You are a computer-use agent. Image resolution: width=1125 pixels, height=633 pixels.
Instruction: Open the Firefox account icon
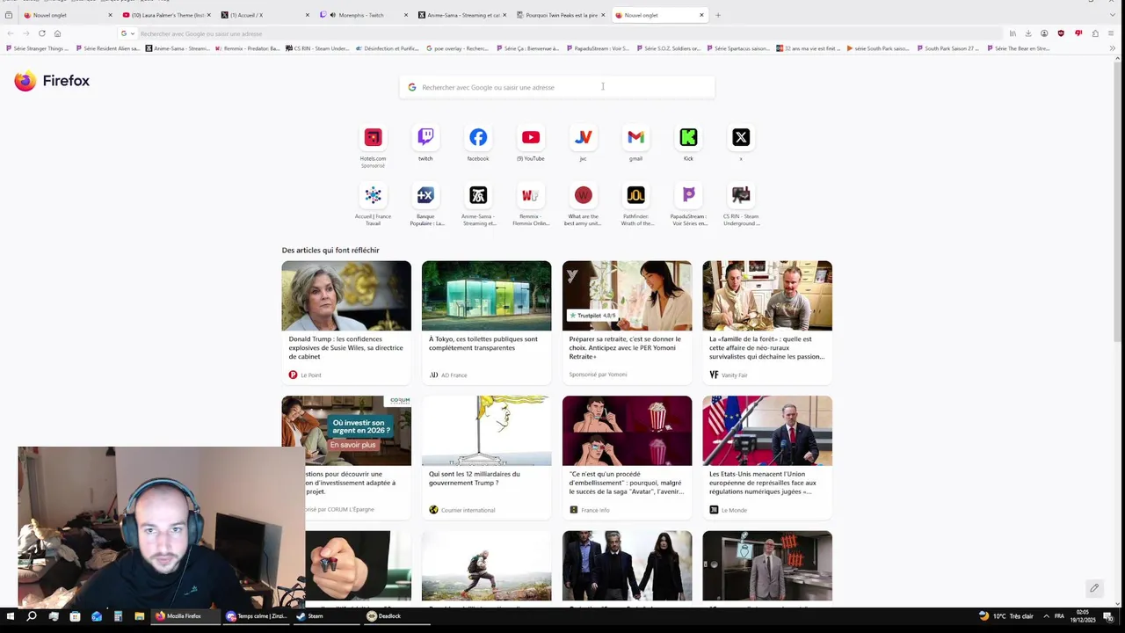(1044, 33)
